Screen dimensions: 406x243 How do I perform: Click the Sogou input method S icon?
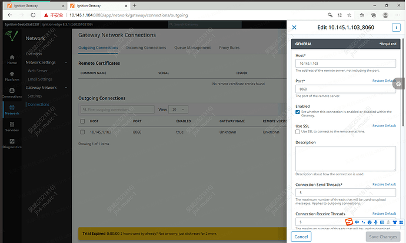[x=349, y=222]
